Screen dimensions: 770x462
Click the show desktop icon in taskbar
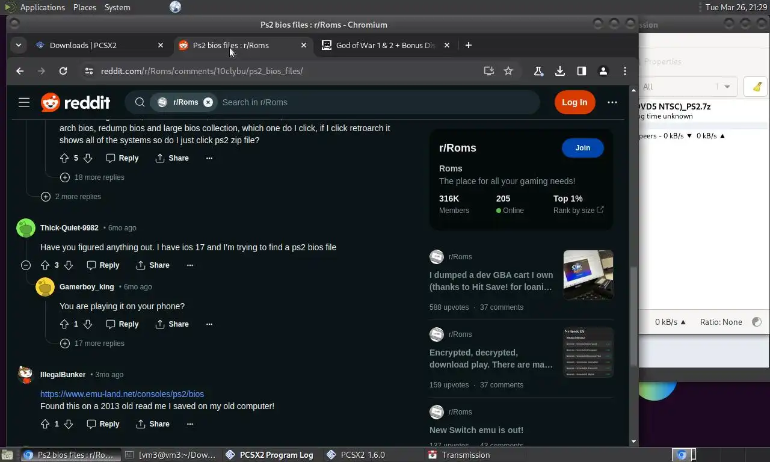[7, 455]
